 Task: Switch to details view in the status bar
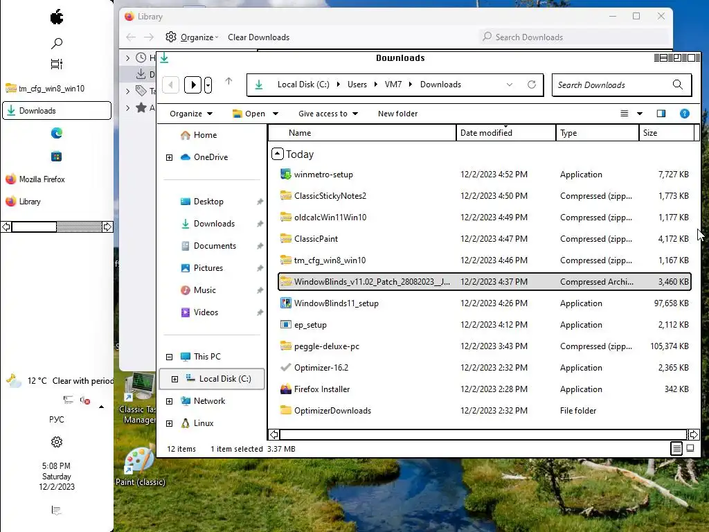676,448
